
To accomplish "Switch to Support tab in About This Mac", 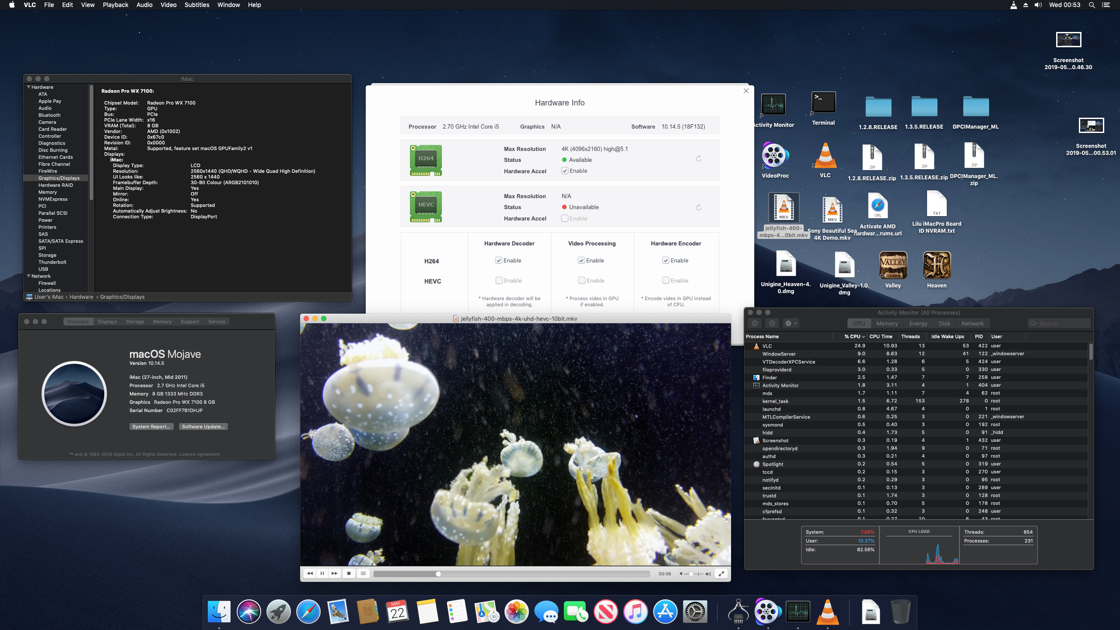I will point(190,322).
